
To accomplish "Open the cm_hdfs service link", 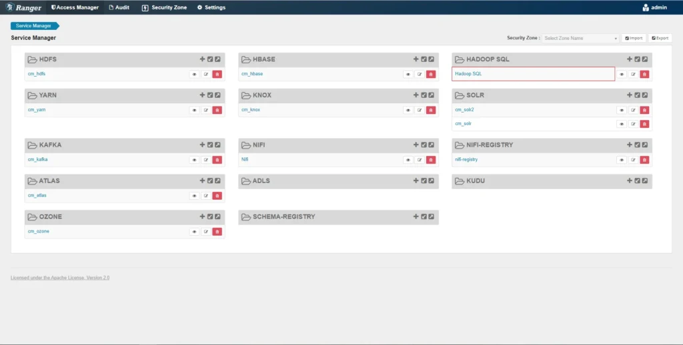I will (x=37, y=74).
